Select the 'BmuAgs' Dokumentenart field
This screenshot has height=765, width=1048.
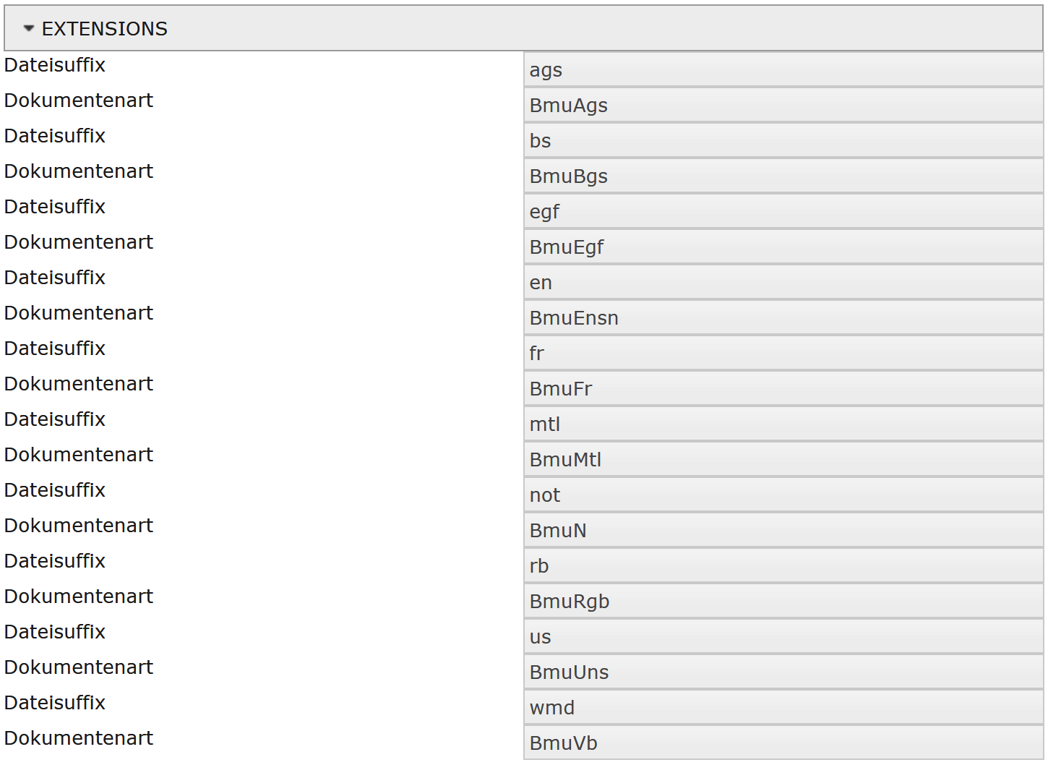pos(783,106)
